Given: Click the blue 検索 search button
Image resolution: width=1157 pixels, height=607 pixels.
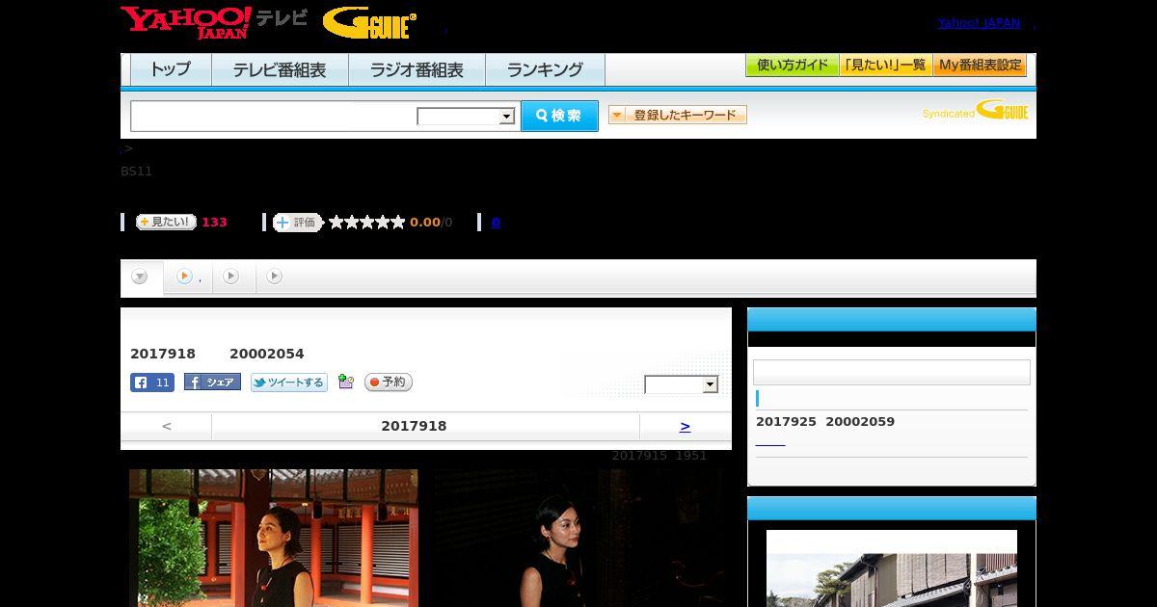Looking at the screenshot, I should coord(559,116).
